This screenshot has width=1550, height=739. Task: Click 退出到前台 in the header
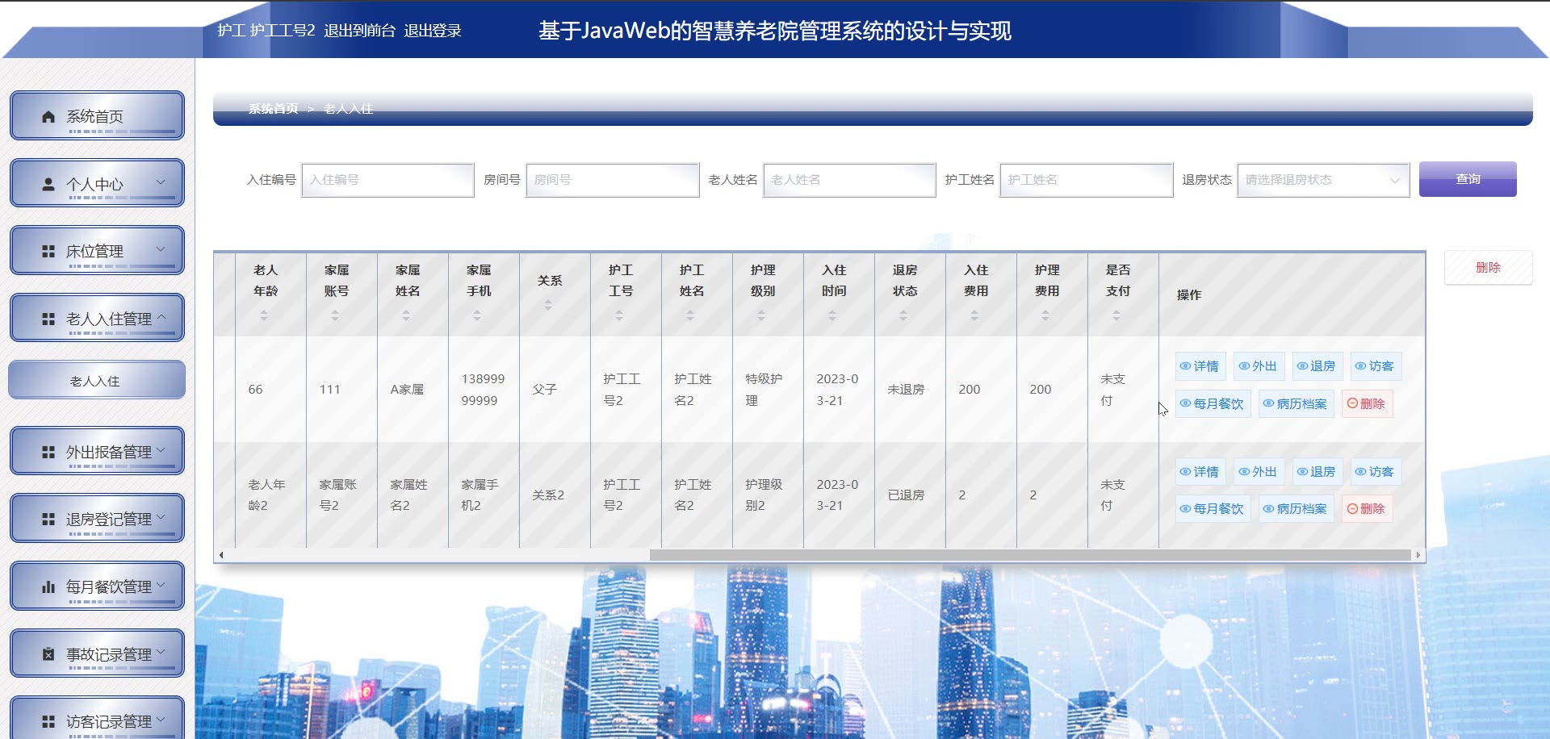tap(359, 31)
